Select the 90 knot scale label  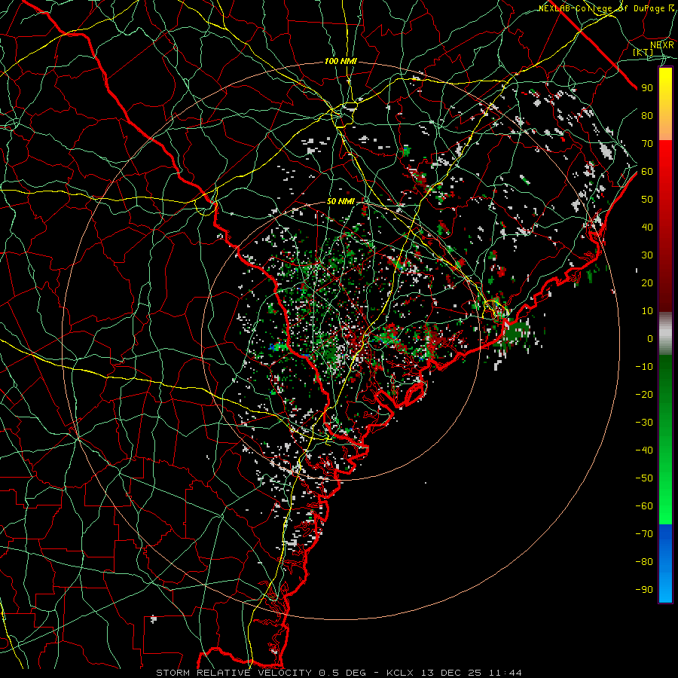[647, 88]
